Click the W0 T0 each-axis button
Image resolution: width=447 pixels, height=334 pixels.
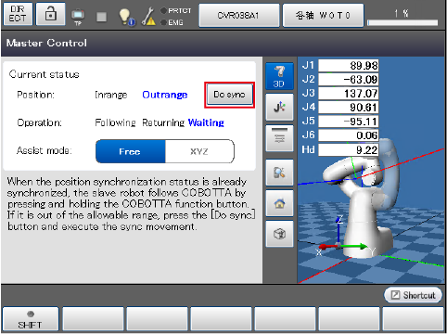pyautogui.click(x=323, y=16)
